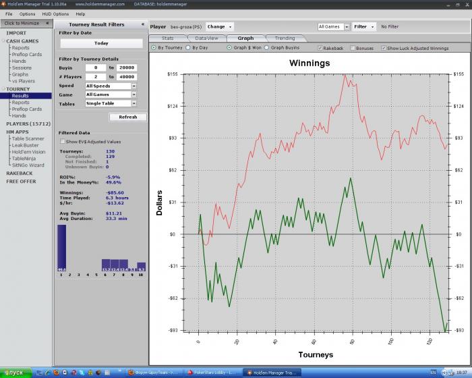This screenshot has height=378, width=472.
Task: Open the EN language indicator in tray
Action: 433,373
